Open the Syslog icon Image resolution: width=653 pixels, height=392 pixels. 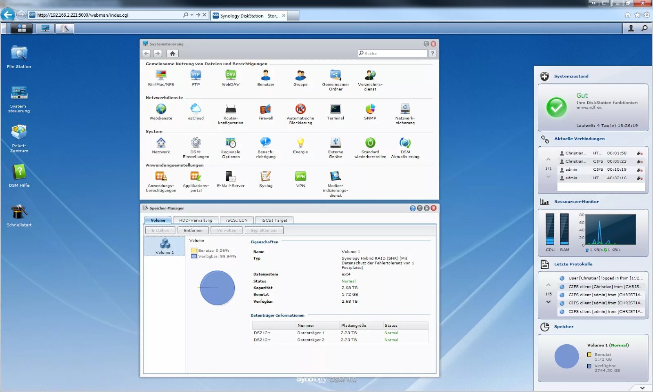pos(266,180)
